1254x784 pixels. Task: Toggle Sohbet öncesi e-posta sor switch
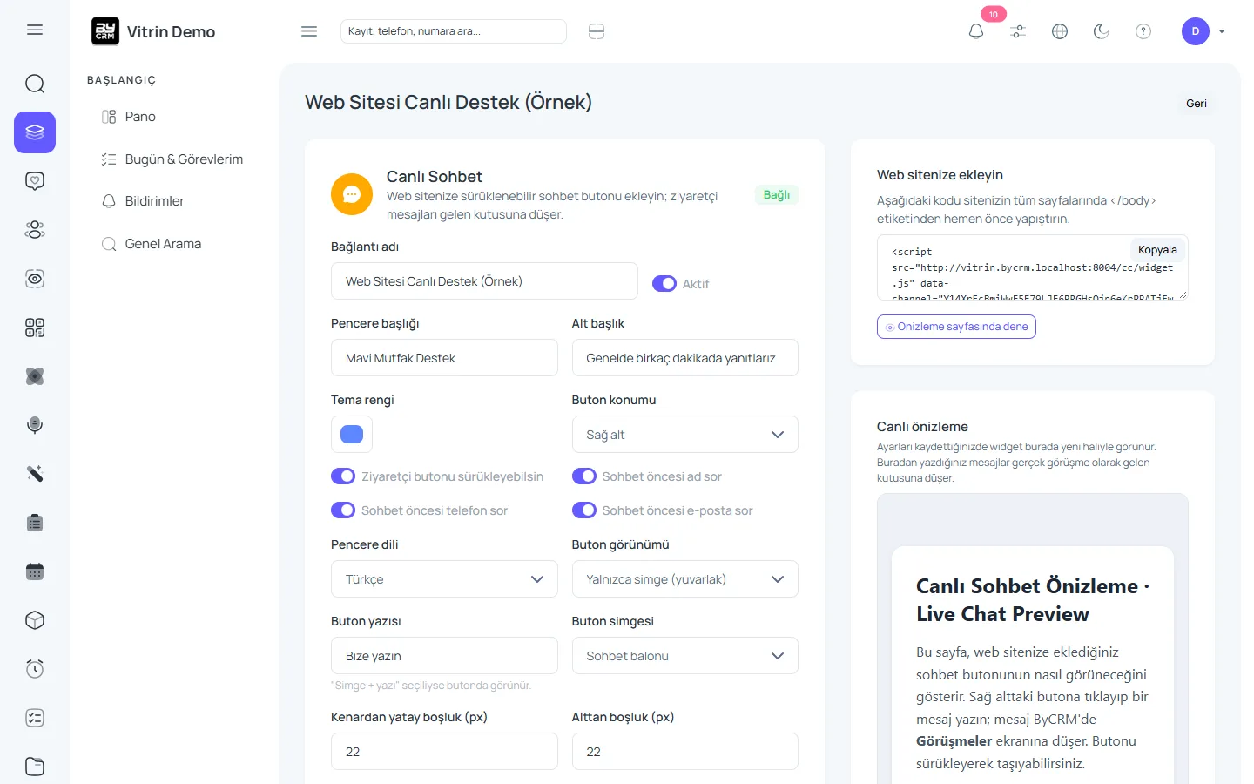coord(584,510)
